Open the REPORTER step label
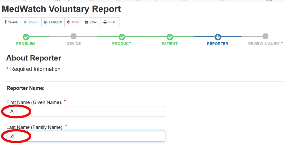The image size is (285, 147). [x=217, y=44]
